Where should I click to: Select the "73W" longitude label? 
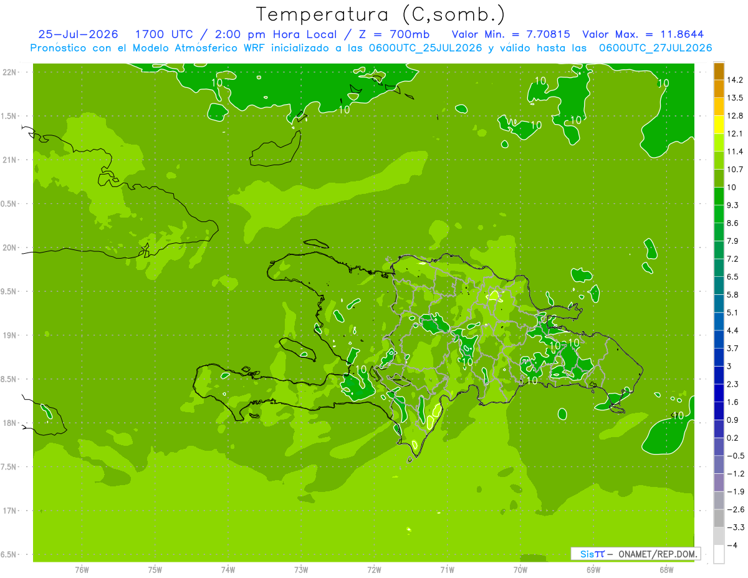301,570
